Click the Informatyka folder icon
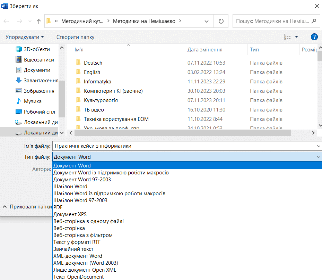Image resolution: width=322 pixels, height=280 pixels. (x=78, y=81)
